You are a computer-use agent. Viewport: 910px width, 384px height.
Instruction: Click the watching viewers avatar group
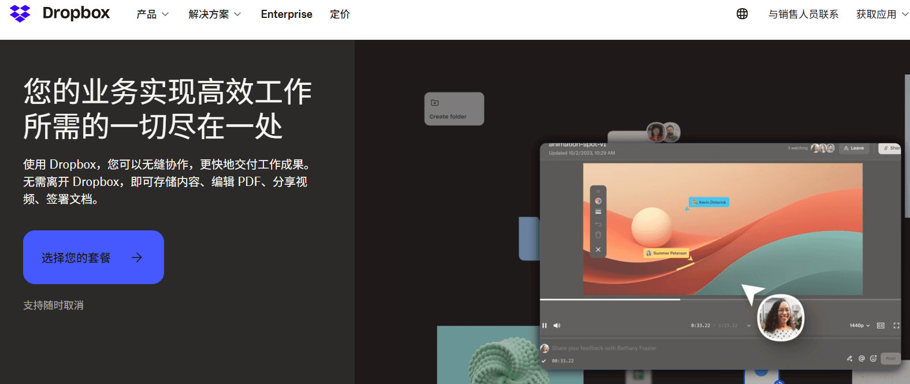point(823,148)
